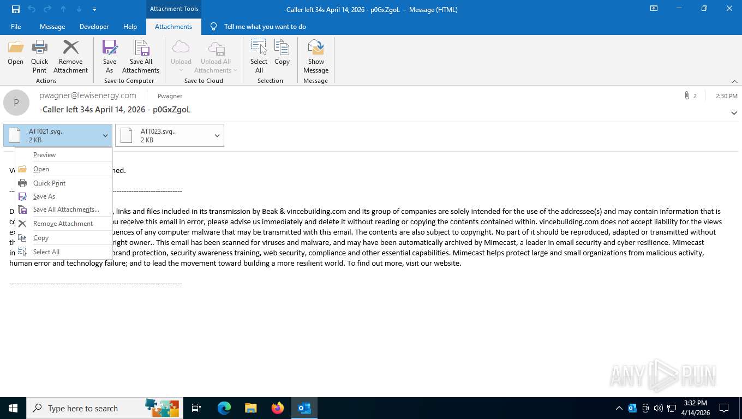Click the Save icon in quick access toolbar

[x=15, y=9]
